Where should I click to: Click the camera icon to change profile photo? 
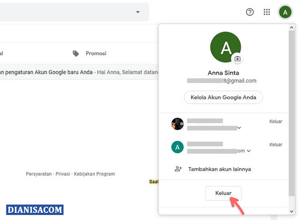[238, 59]
